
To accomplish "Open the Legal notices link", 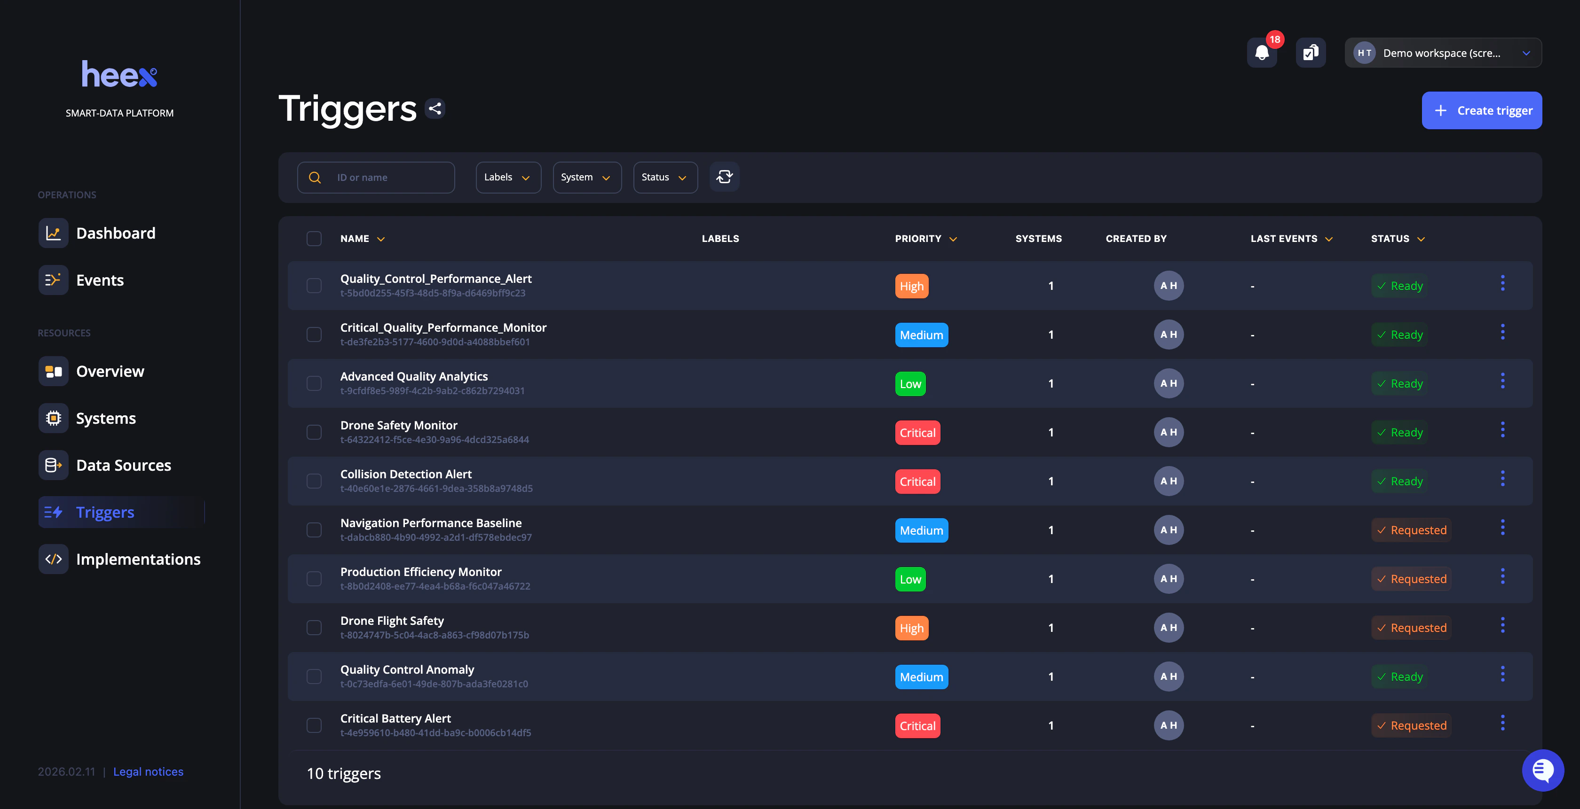I will pos(148,771).
